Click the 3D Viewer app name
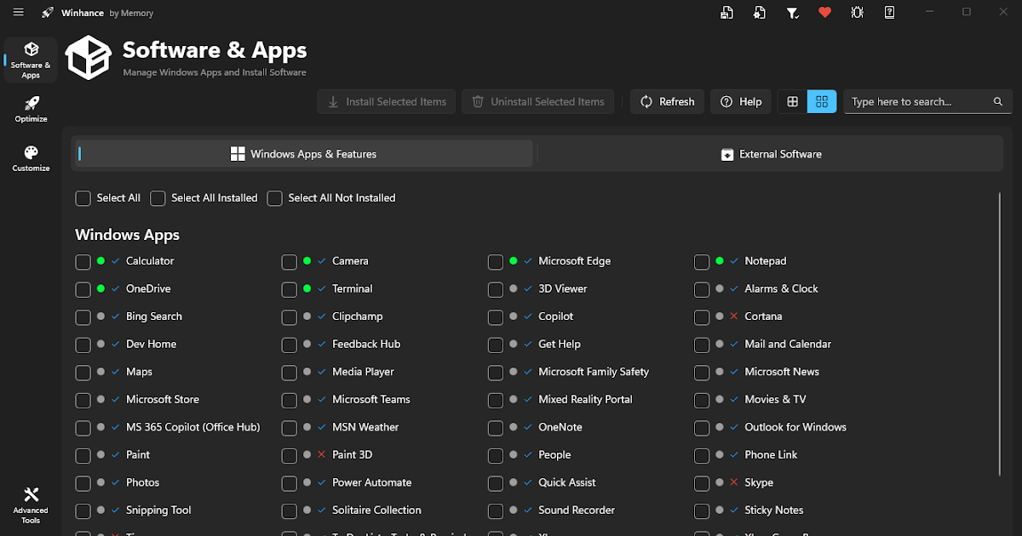1022x536 pixels. tap(563, 288)
